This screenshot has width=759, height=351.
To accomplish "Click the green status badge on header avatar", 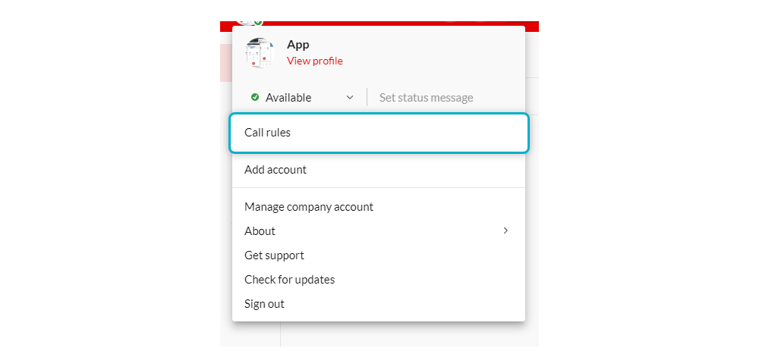I will pyautogui.click(x=258, y=22).
